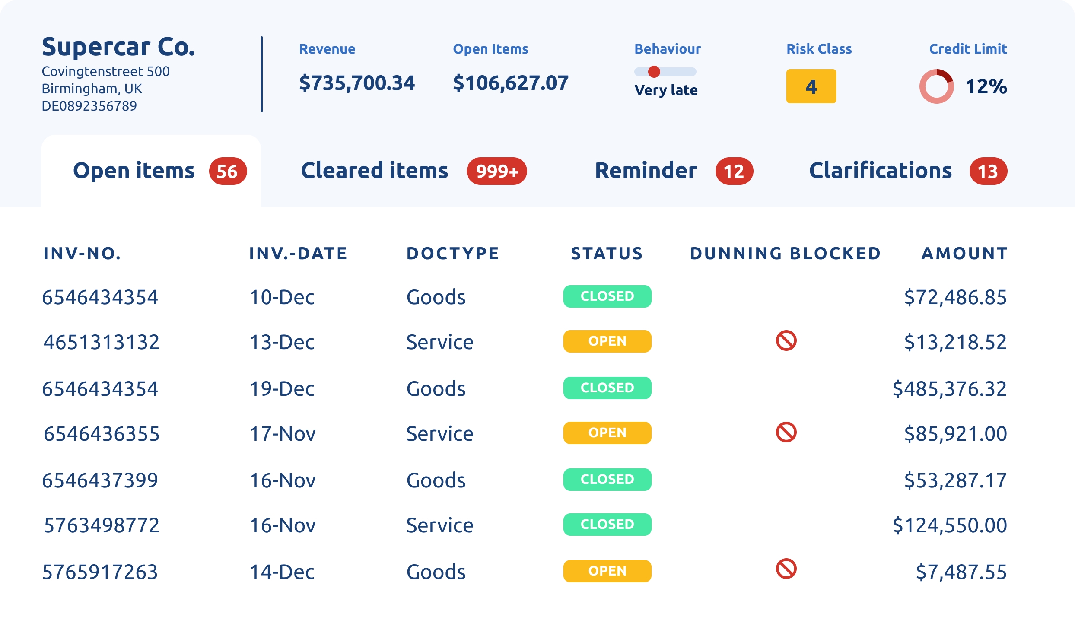This screenshot has width=1075, height=617.
Task: Open invoice number 5763498772
Action: [x=102, y=525]
